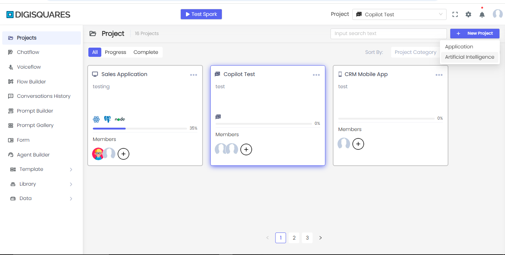Click the Form sidebar icon
This screenshot has width=505, height=255.
pos(11,140)
